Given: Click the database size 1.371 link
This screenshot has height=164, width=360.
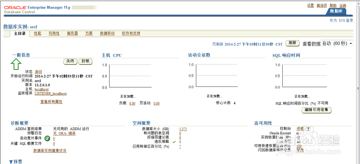Looking at the screenshot, I should [183, 129].
